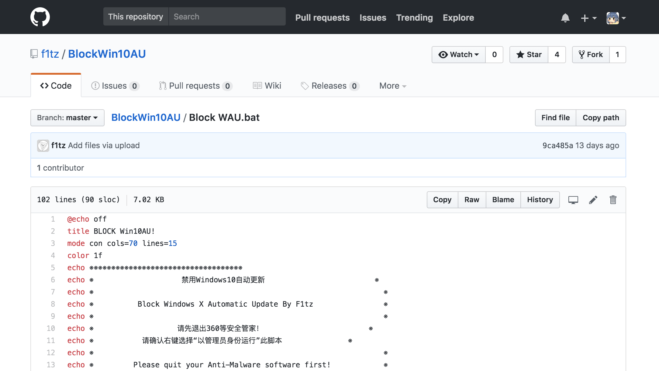Open the BlockWin10AU repository title link
This screenshot has height=371, width=659.
pos(107,54)
